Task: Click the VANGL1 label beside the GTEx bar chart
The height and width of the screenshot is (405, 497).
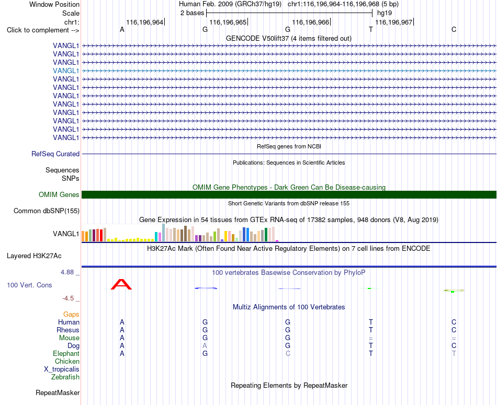Action: (66, 234)
